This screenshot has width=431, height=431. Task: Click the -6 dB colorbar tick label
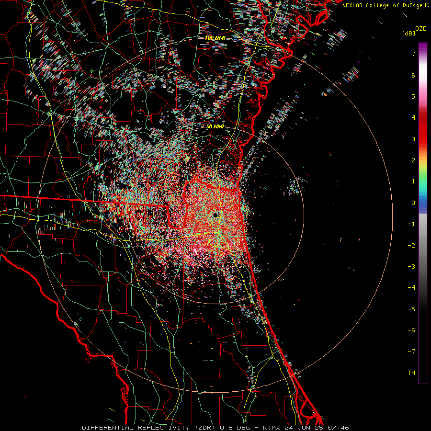[x=411, y=330]
